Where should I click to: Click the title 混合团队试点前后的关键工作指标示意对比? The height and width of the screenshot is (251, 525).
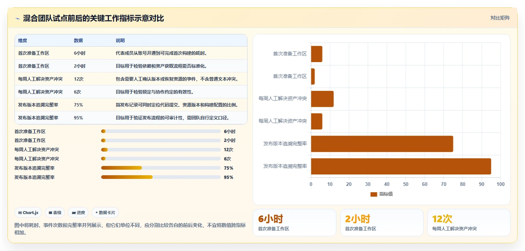(x=93, y=18)
